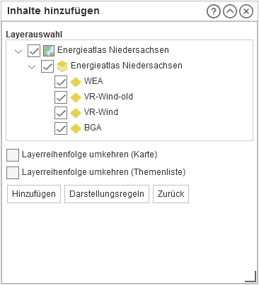This screenshot has height=285, width=259.
Task: Close the Inhalte hinzufügen dialog
Action: coord(246,11)
